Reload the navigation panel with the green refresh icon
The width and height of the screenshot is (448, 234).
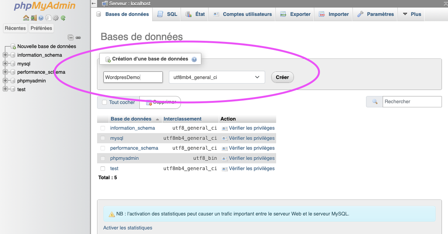(63, 18)
